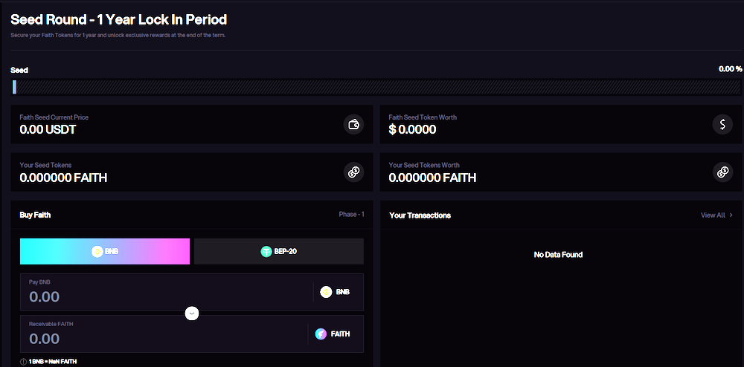Click the coins icon in Your Seed Tokens card
Screen dimensions: 744x367
(x=353, y=172)
